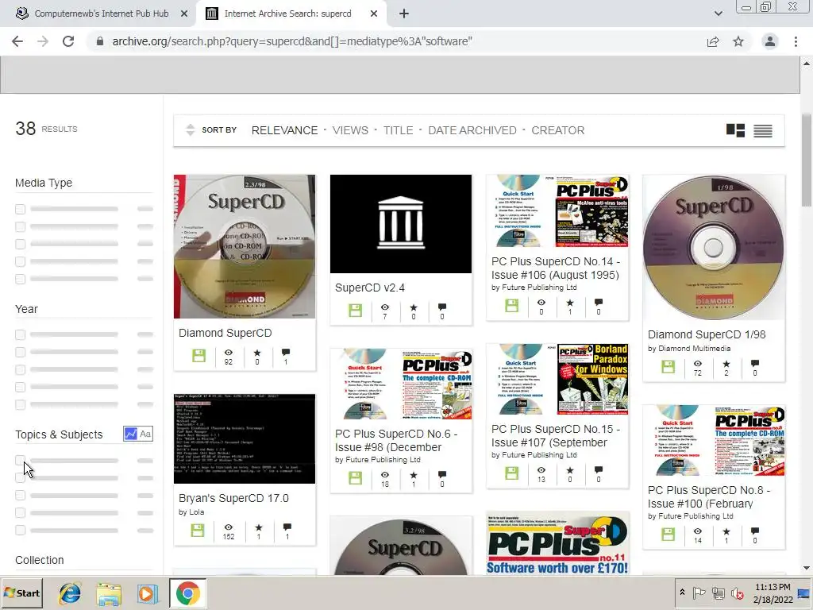The height and width of the screenshot is (610, 813).
Task: Open the Diamond SuperCD title link
Action: [225, 333]
